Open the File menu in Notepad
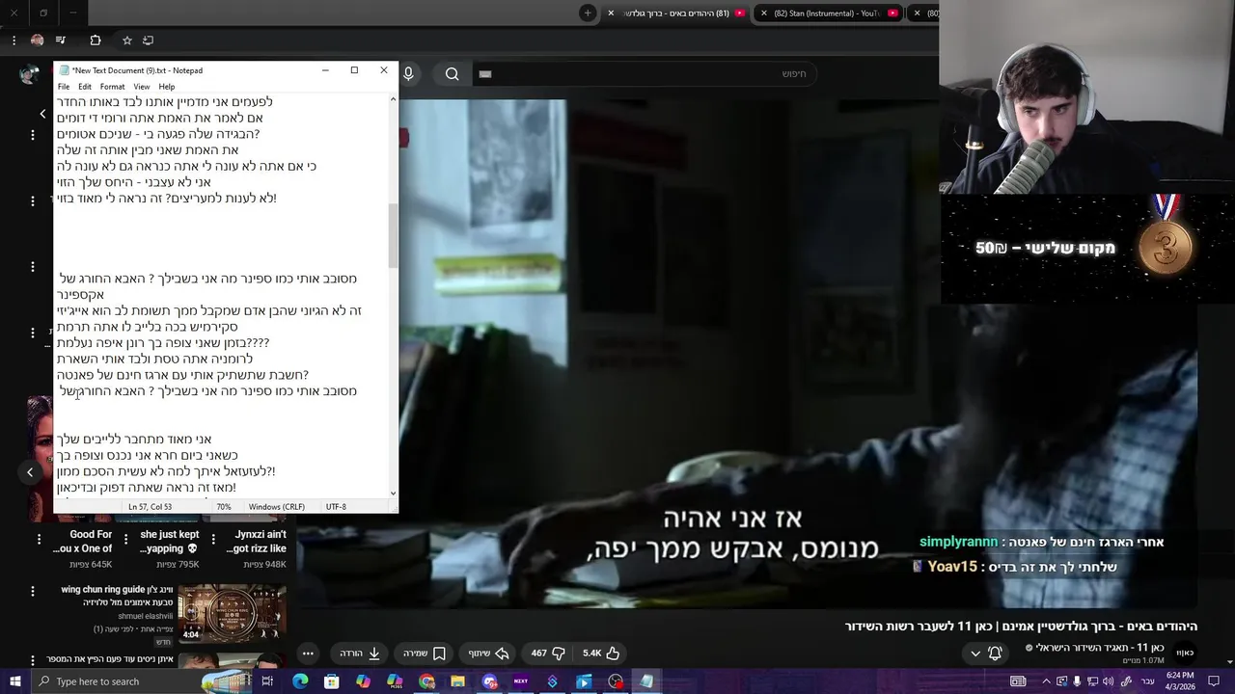Image resolution: width=1235 pixels, height=694 pixels. click(64, 87)
